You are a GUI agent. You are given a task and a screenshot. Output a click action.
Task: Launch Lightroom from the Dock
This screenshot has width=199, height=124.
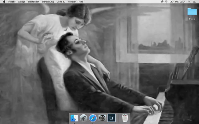point(112,118)
